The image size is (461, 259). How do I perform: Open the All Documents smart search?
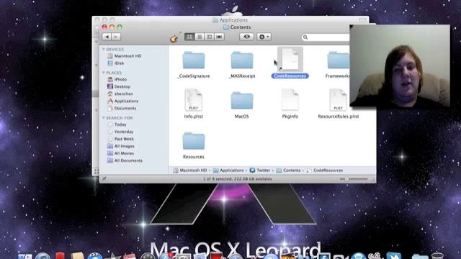coord(125,160)
